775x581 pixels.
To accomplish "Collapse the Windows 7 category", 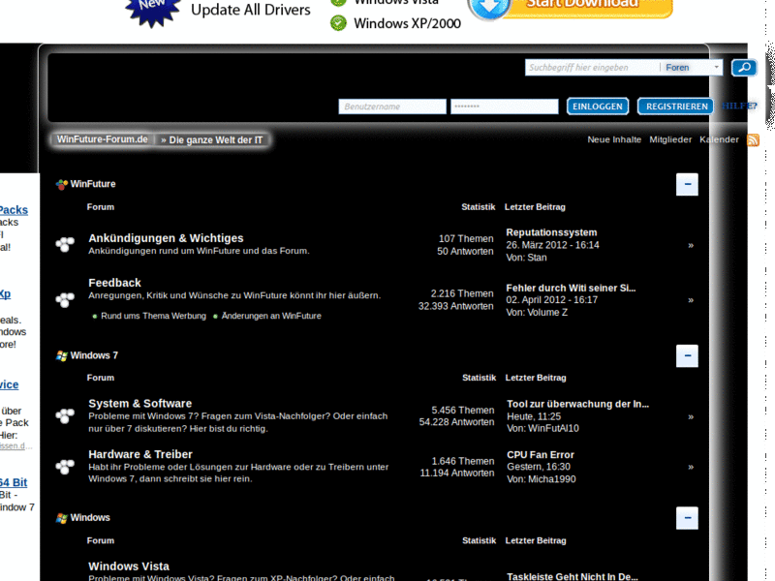I will [687, 355].
